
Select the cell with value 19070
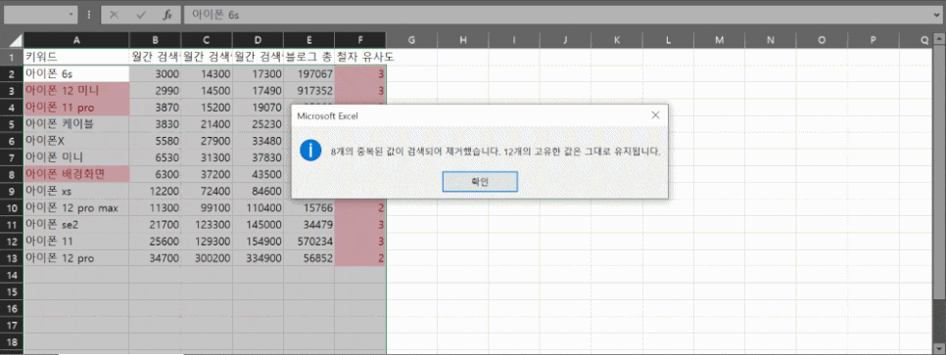pyautogui.click(x=258, y=108)
